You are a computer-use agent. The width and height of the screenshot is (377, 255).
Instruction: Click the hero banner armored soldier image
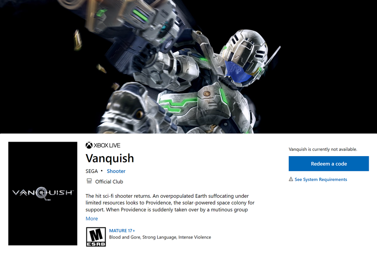pos(188,67)
